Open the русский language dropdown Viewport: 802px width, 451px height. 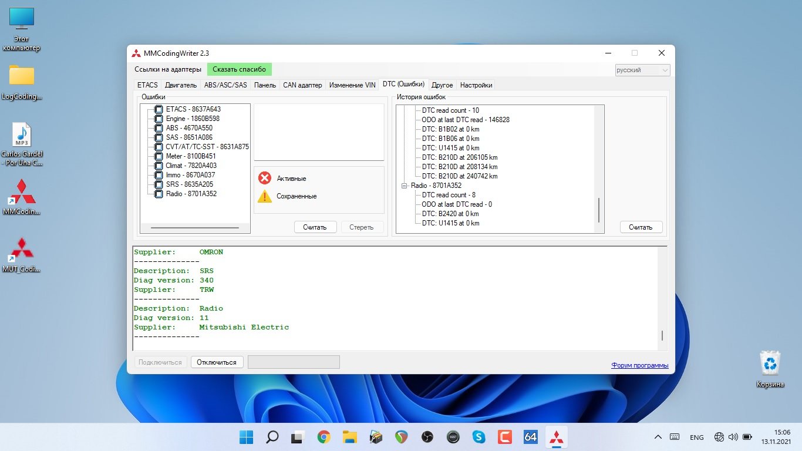click(642, 70)
